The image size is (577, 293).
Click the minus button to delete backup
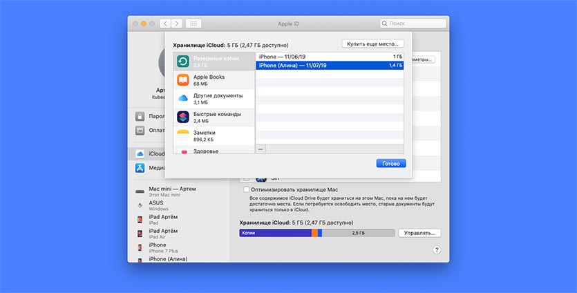pyautogui.click(x=261, y=149)
